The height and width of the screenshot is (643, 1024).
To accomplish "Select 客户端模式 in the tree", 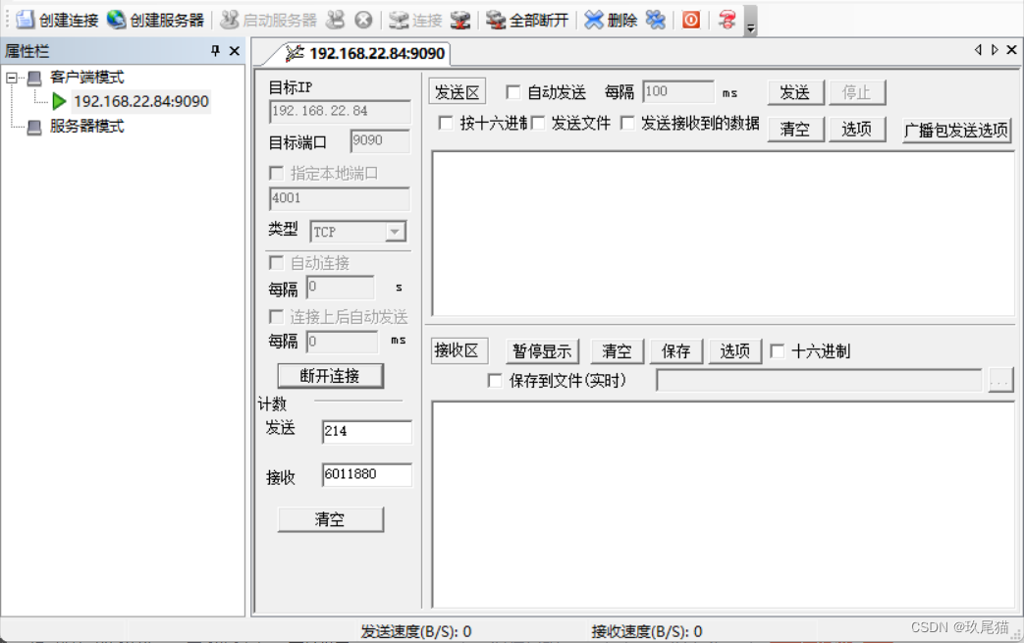I will click(86, 78).
